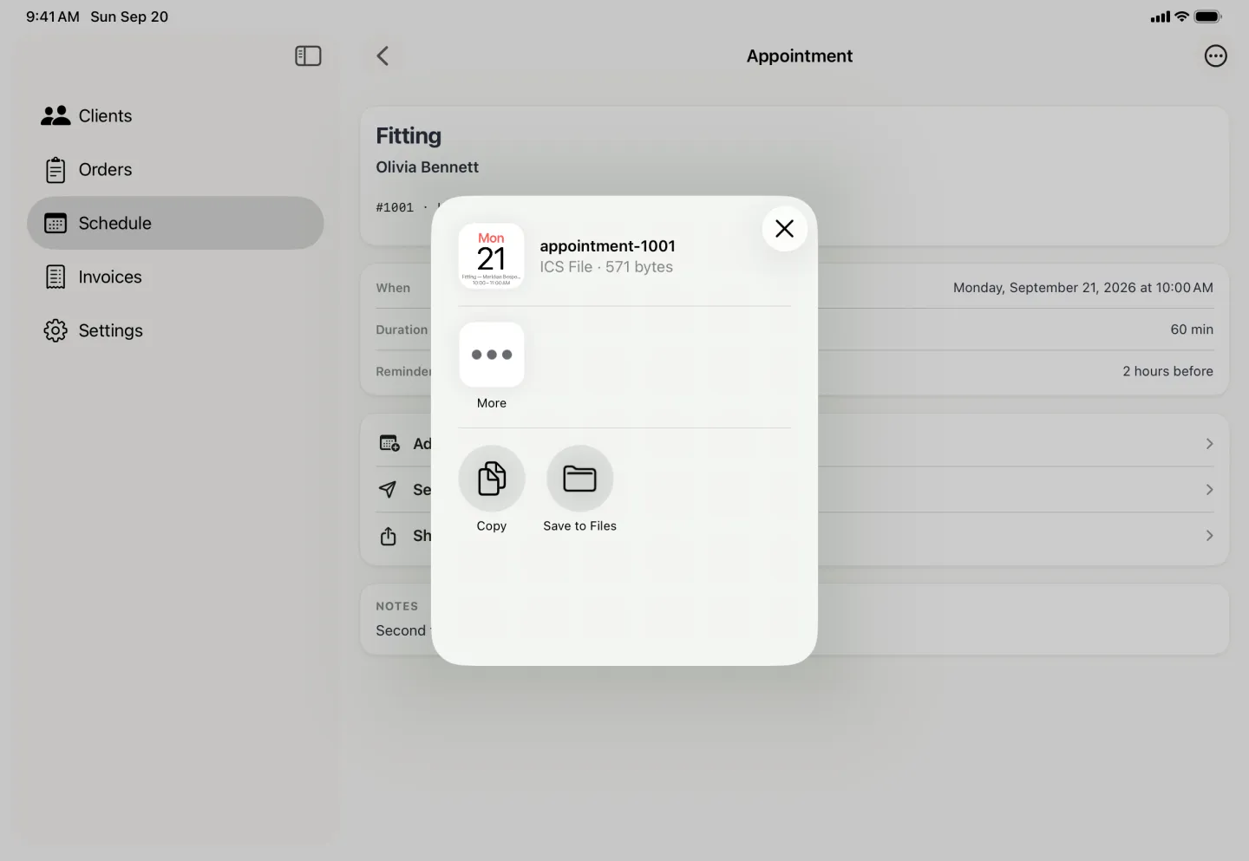Select the appointment-1001 file name
Viewport: 1249px width, 861px height.
coord(607,246)
